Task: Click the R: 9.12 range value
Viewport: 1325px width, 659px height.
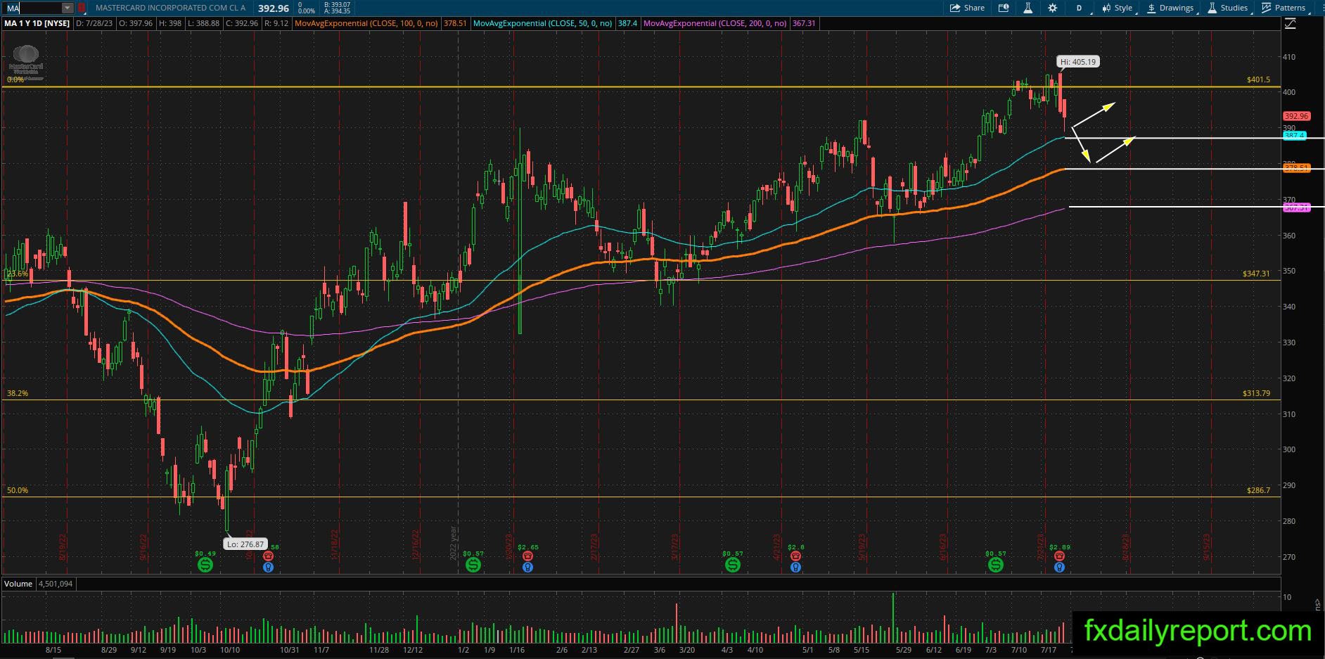Action: tap(276, 23)
